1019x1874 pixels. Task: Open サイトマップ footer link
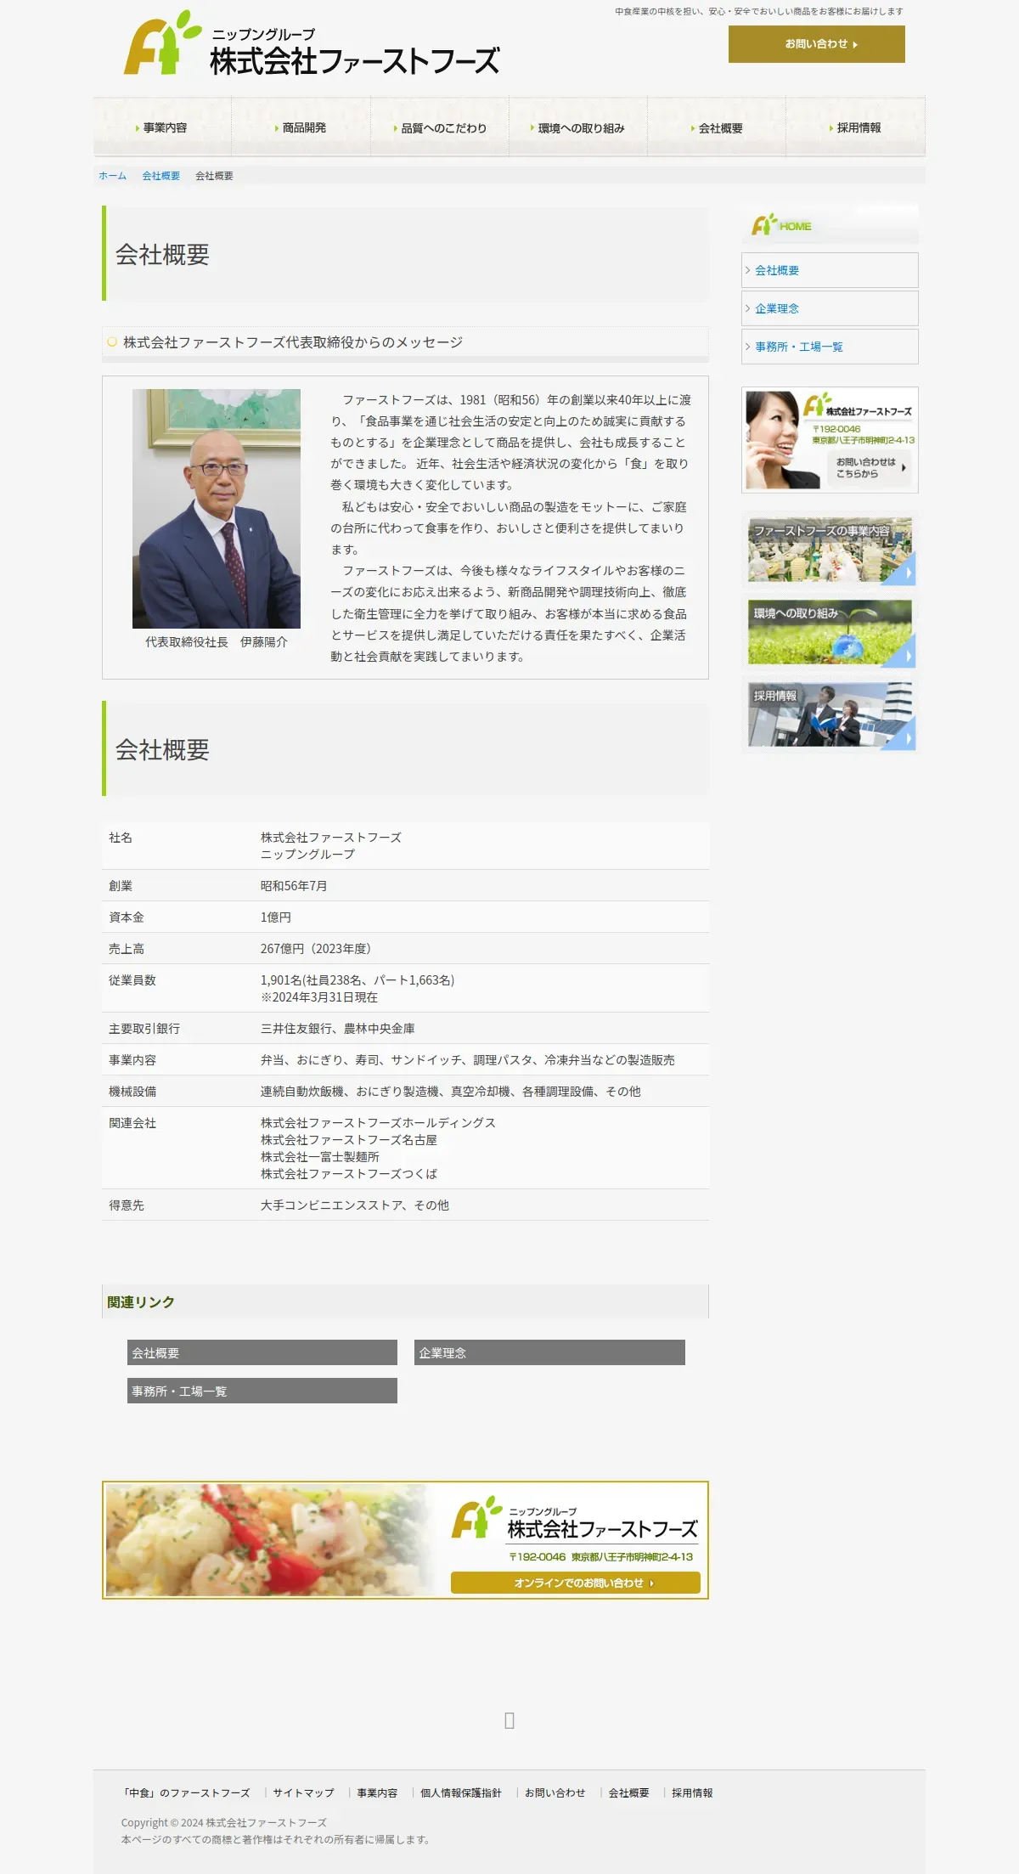(303, 1792)
